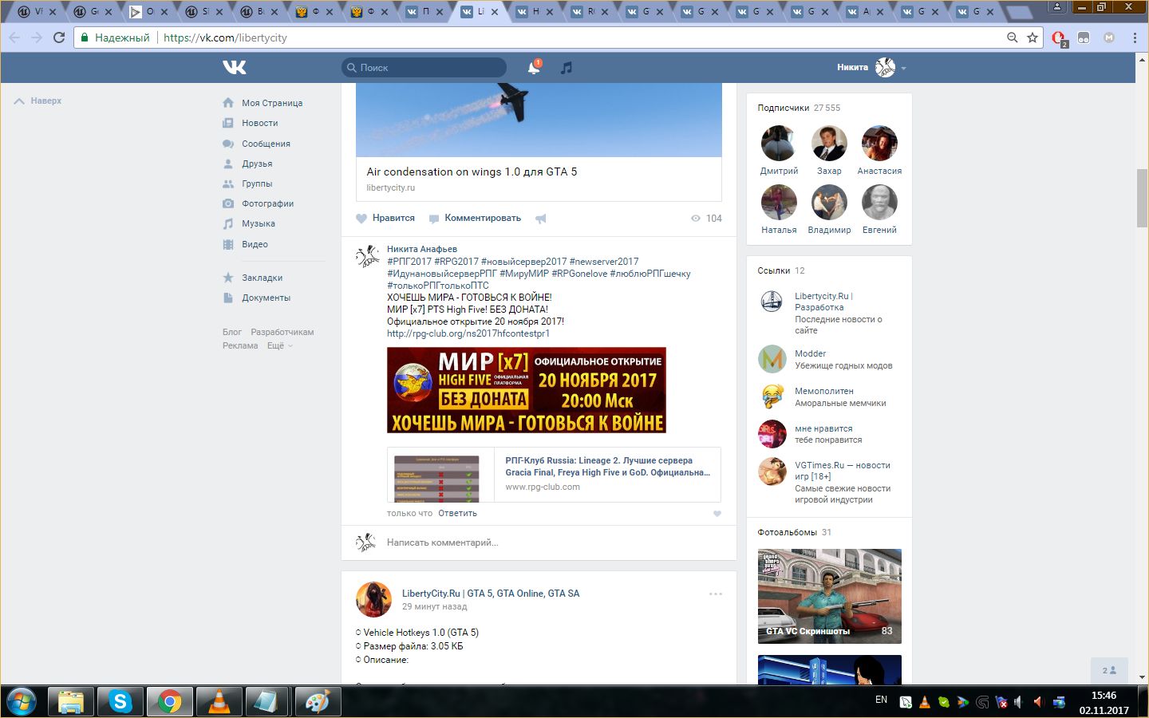
Task: Click Ответить on the comment
Action: click(x=457, y=514)
